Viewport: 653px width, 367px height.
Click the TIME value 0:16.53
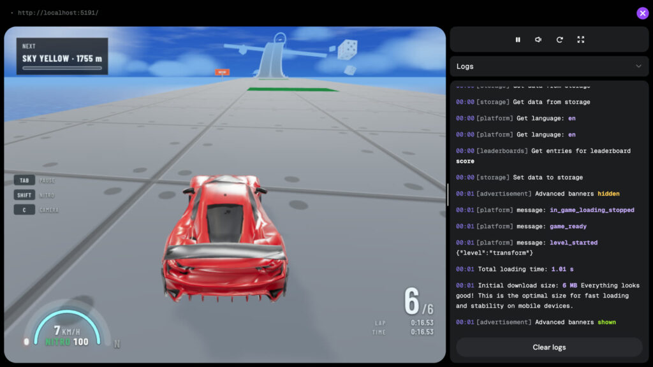pyautogui.click(x=422, y=331)
